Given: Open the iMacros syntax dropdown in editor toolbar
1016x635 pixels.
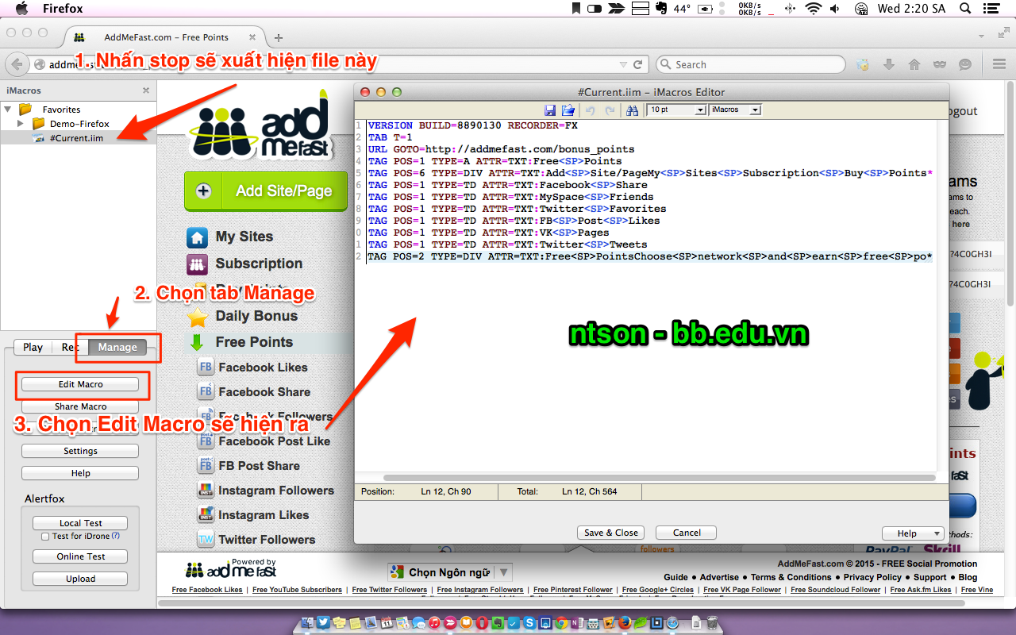Looking at the screenshot, I should pyautogui.click(x=735, y=110).
